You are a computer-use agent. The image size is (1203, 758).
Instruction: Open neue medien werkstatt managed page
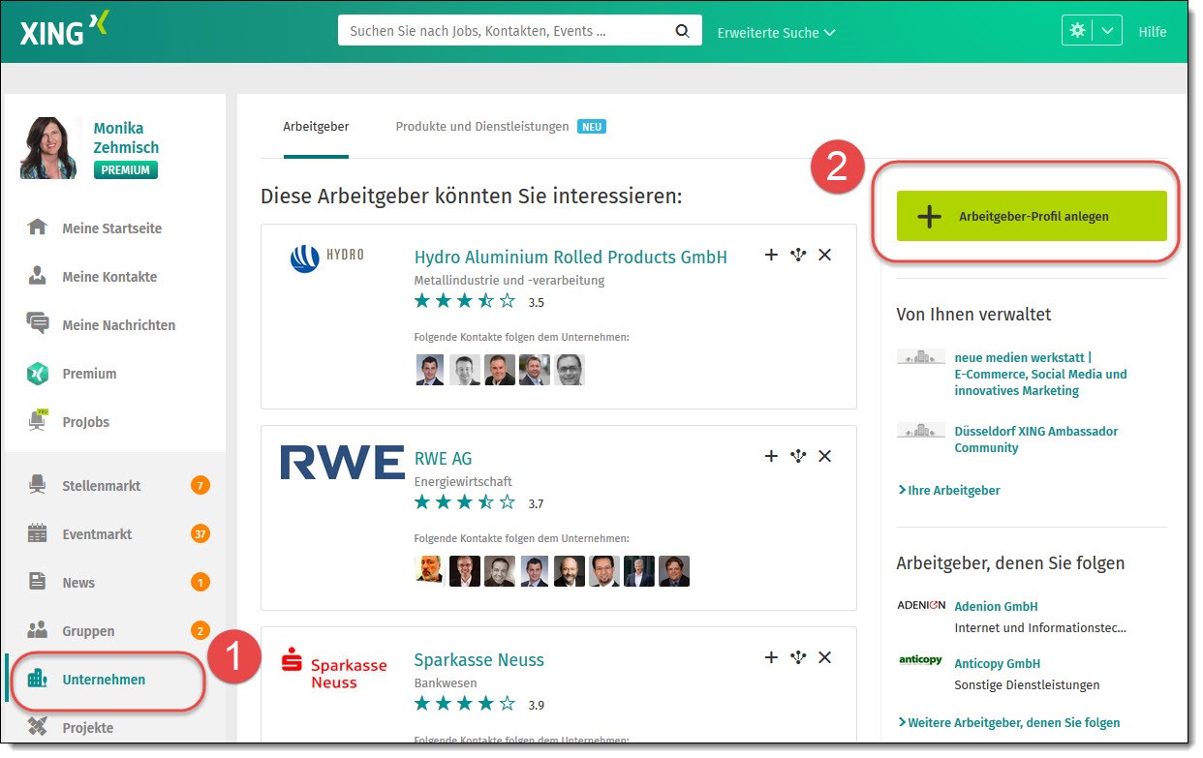point(1040,374)
